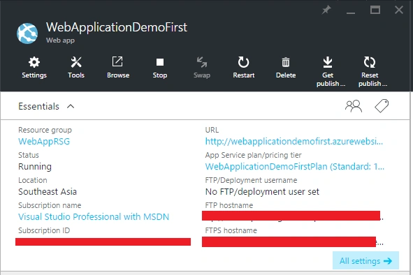Click the Status label
Viewport: 413px width, 275px height.
coord(29,155)
